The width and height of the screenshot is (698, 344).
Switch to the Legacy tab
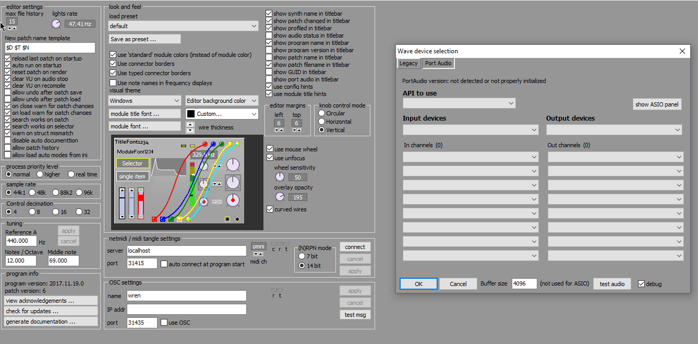pyautogui.click(x=408, y=63)
